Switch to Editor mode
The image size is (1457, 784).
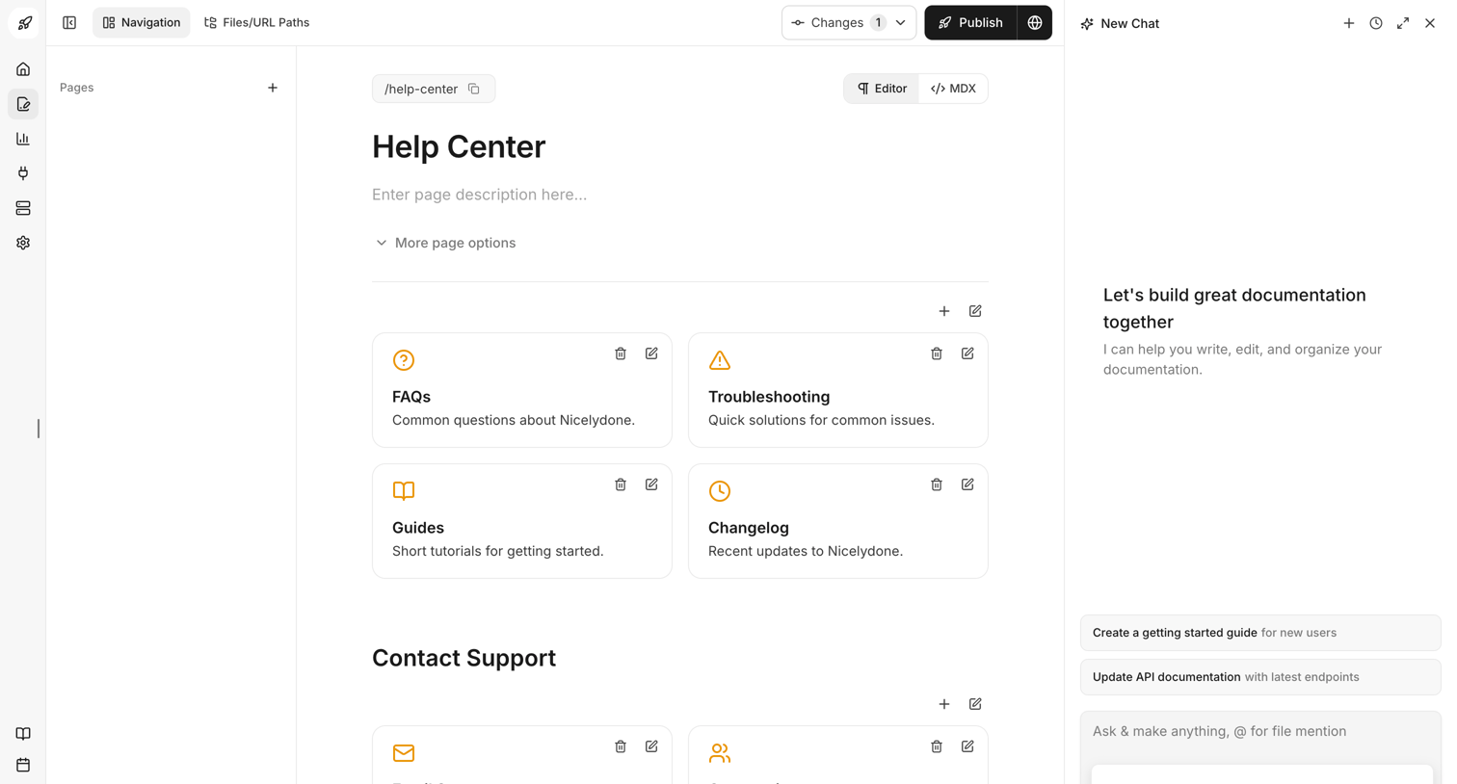click(882, 89)
